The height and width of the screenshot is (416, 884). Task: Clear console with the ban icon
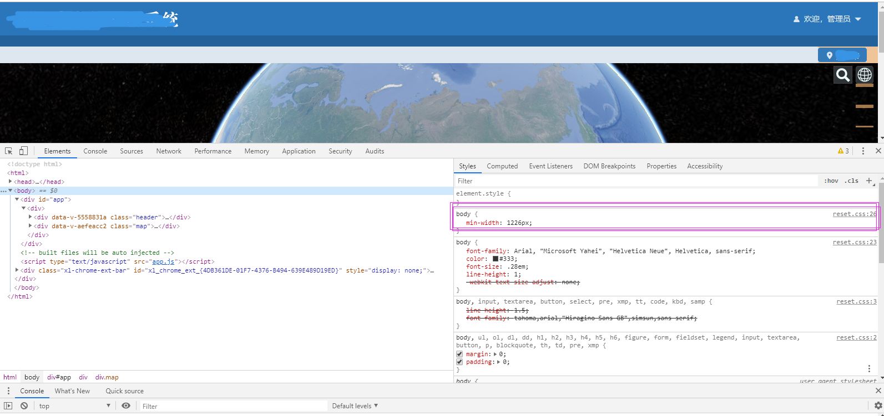click(24, 405)
